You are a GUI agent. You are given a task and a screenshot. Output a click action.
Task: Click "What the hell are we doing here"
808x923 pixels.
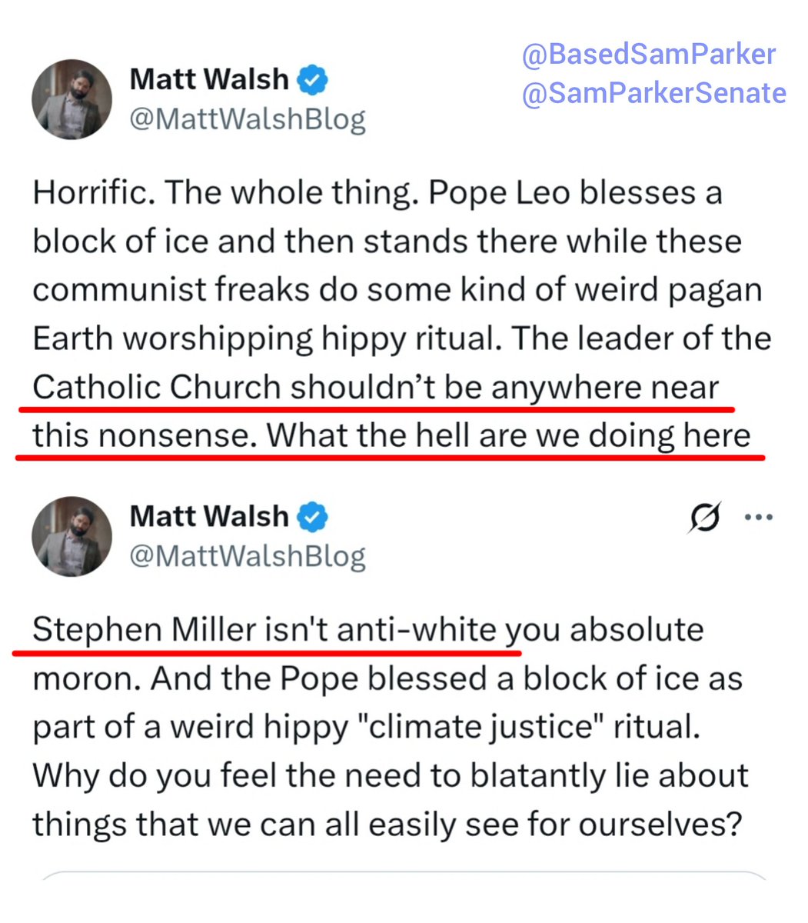508,436
